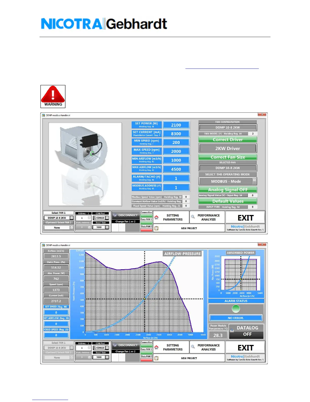Click upper window's red Data FAN 2 indicator
Viewport: 310px width, 402px height.
146,230
